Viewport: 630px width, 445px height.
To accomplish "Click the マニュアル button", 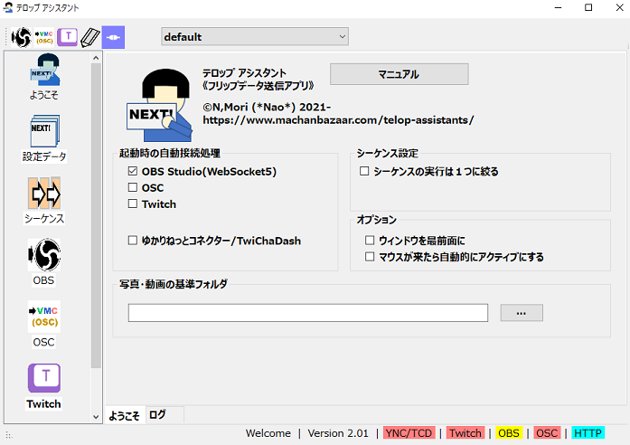I will click(399, 74).
